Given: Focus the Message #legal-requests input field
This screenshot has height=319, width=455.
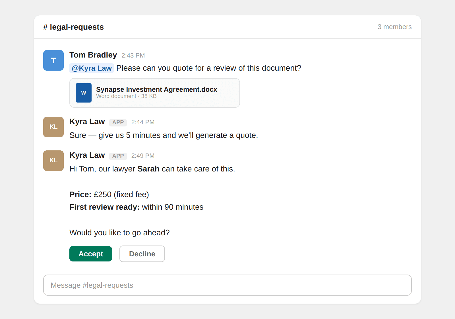Looking at the screenshot, I should point(227,285).
